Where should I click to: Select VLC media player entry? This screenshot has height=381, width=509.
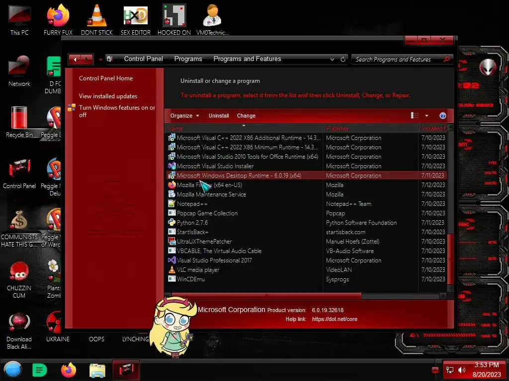tap(306, 269)
